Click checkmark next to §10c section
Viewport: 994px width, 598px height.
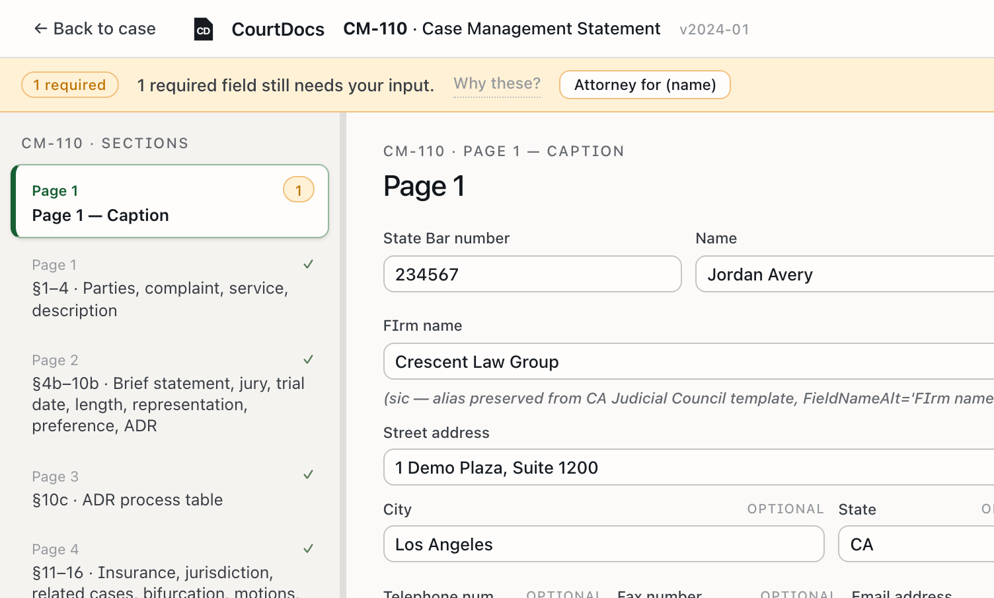tap(308, 474)
